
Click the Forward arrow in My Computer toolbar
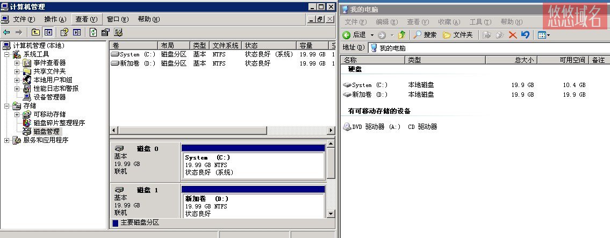click(x=382, y=35)
